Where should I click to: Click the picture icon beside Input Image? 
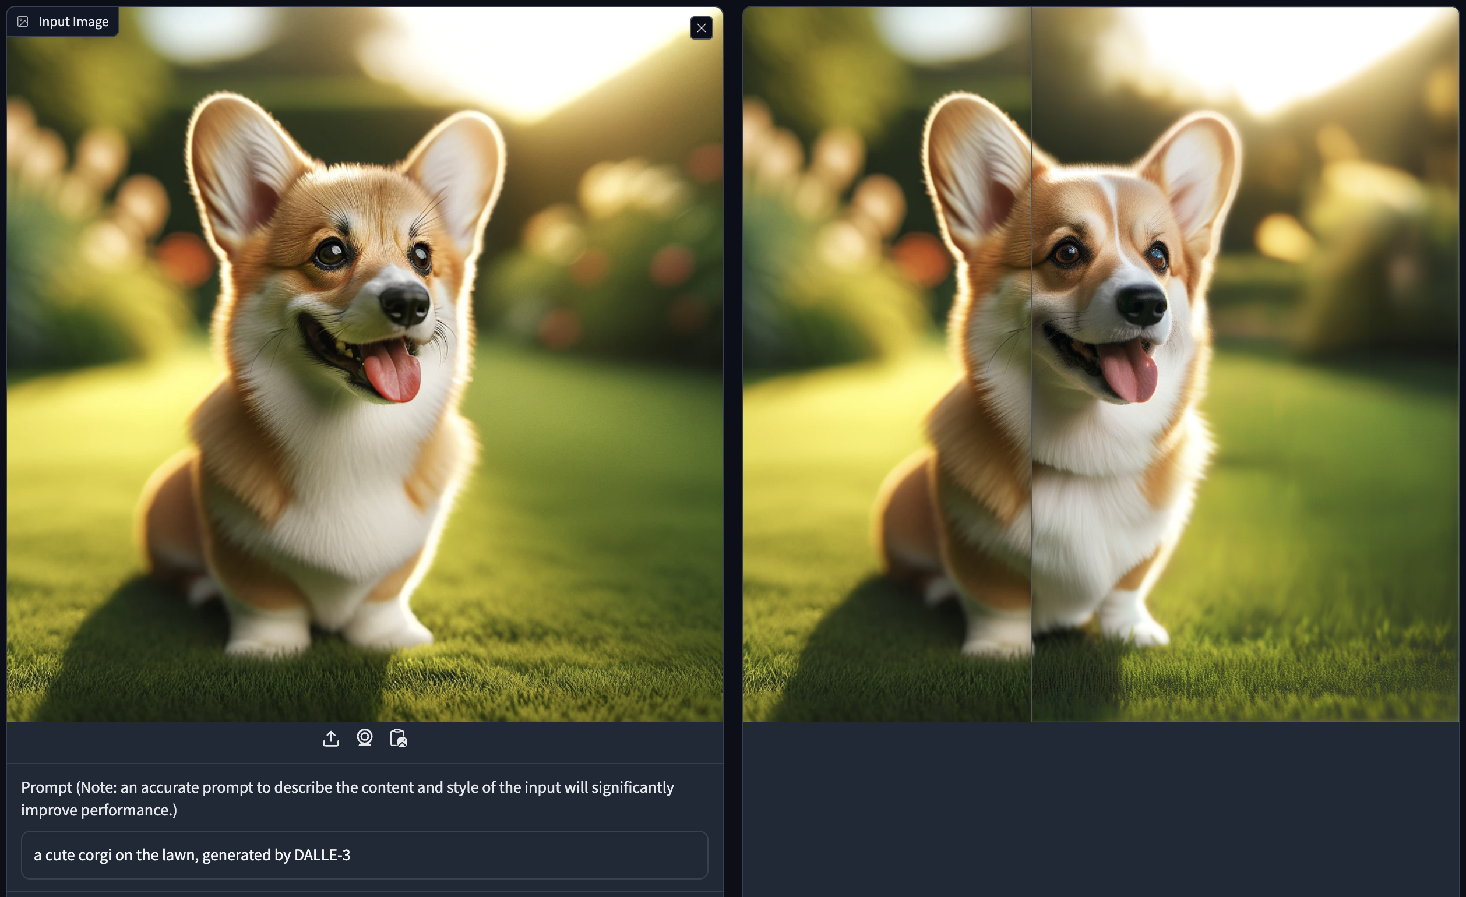pyautogui.click(x=23, y=22)
